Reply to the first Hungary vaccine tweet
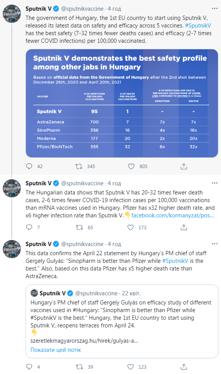This screenshot has height=374, width=221. point(29,166)
